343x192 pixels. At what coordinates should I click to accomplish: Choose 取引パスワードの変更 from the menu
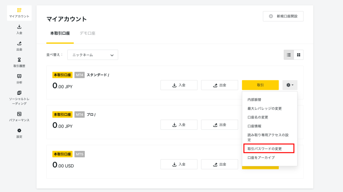(x=269, y=149)
